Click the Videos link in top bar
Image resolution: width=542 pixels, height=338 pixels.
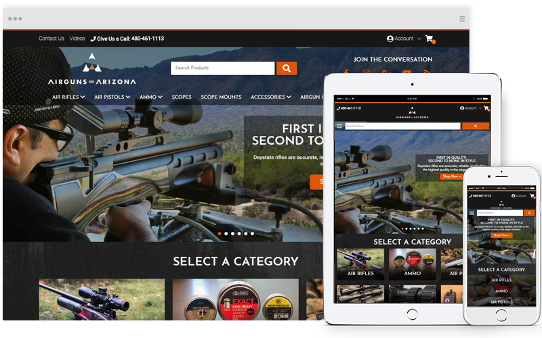77,39
